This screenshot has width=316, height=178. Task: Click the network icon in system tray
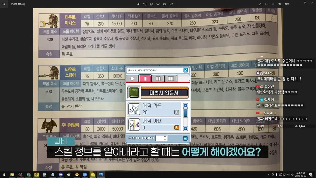tap(284, 175)
